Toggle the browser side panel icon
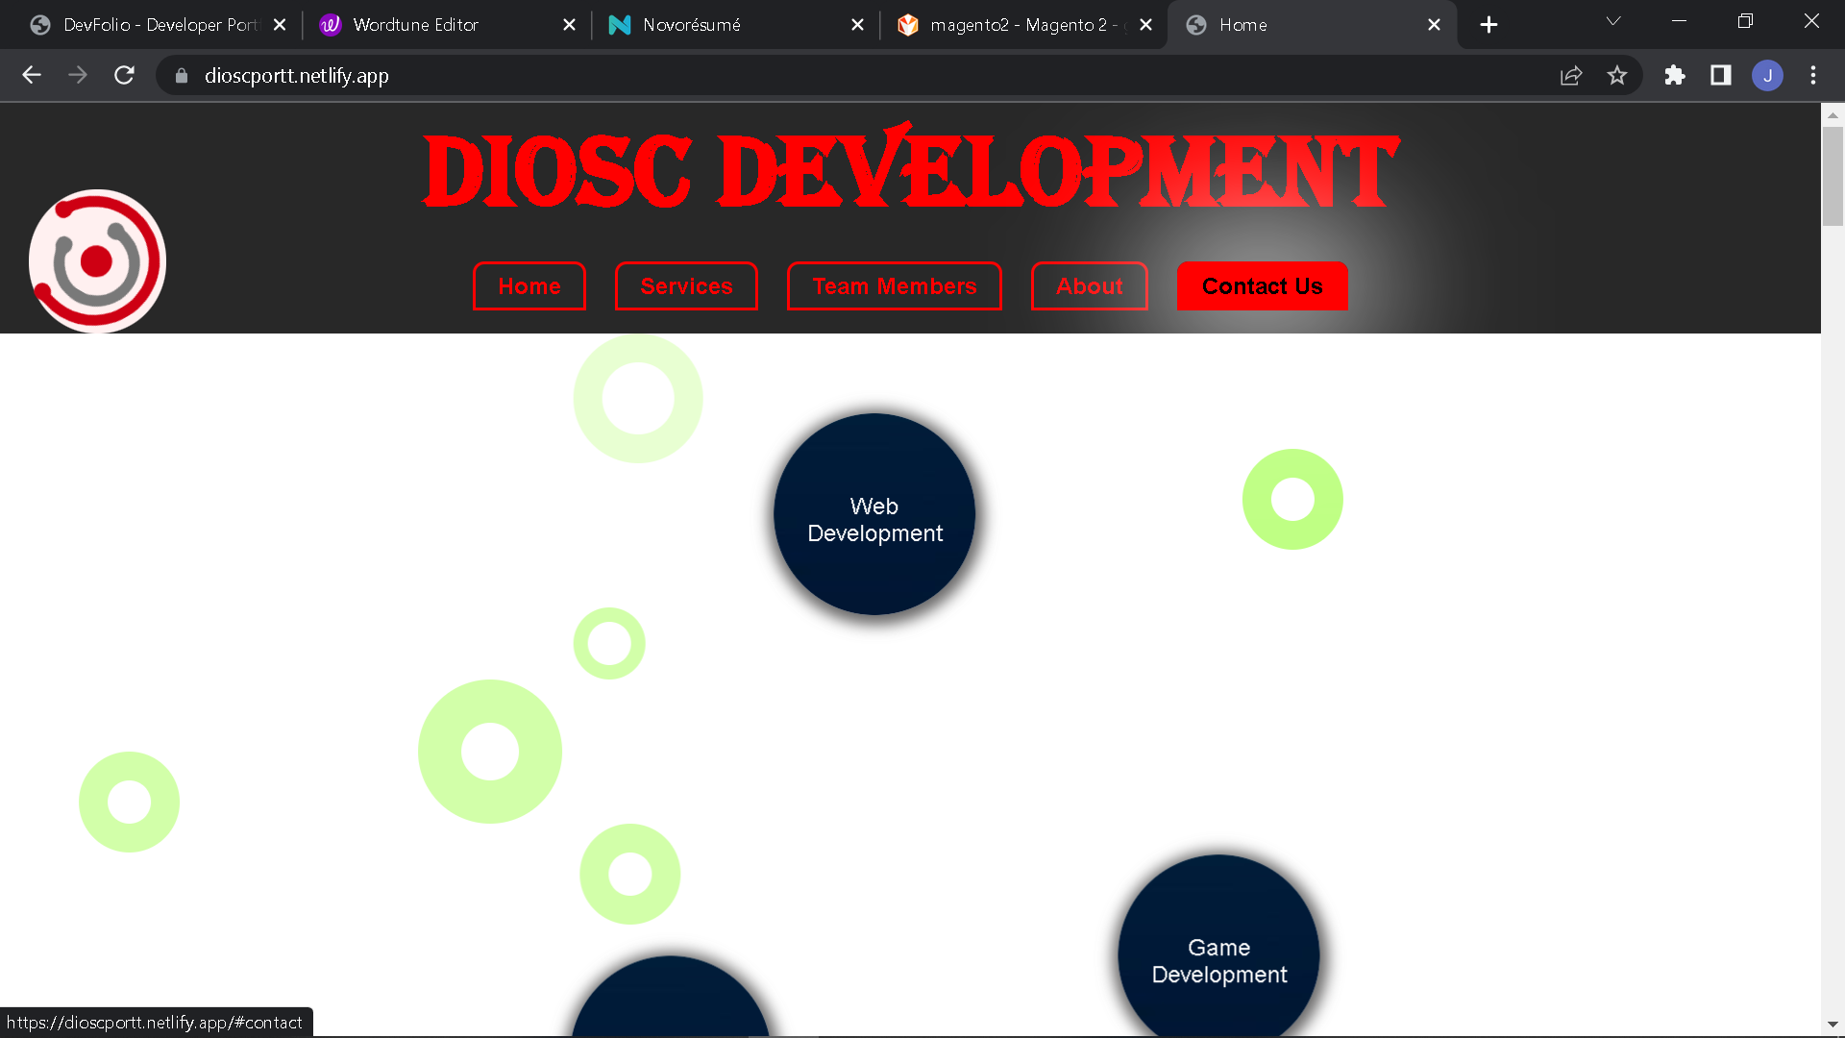This screenshot has width=1845, height=1038. [x=1721, y=75]
